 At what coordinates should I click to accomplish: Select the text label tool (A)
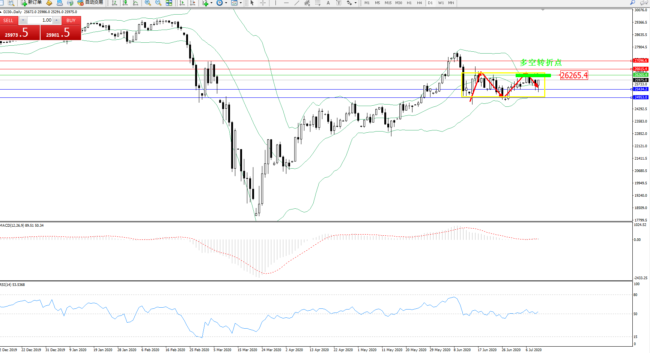pos(328,3)
